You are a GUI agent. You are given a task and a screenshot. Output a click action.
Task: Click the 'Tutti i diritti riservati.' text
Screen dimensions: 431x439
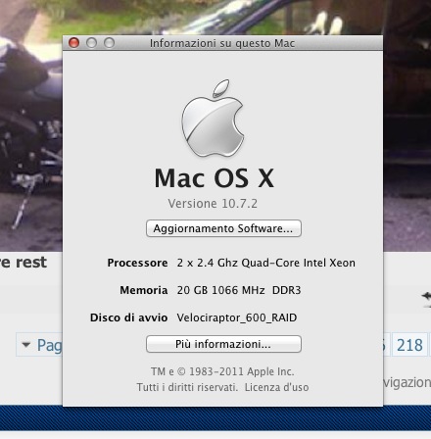pos(187,387)
